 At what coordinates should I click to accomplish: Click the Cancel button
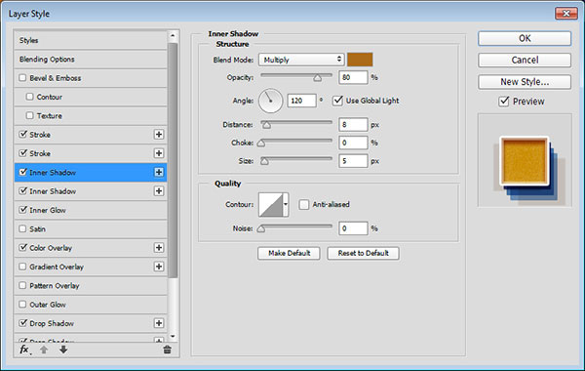point(525,60)
